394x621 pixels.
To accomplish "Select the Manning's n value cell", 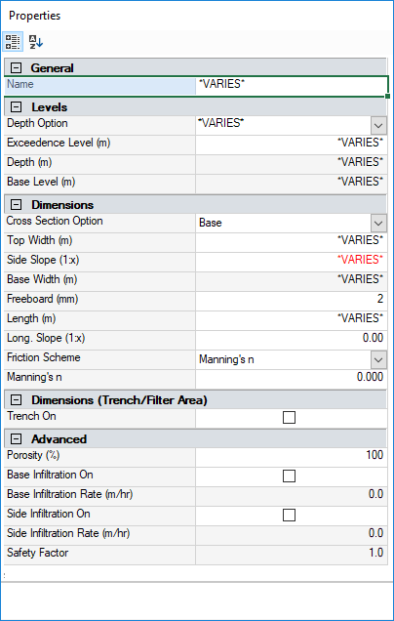I will click(292, 378).
